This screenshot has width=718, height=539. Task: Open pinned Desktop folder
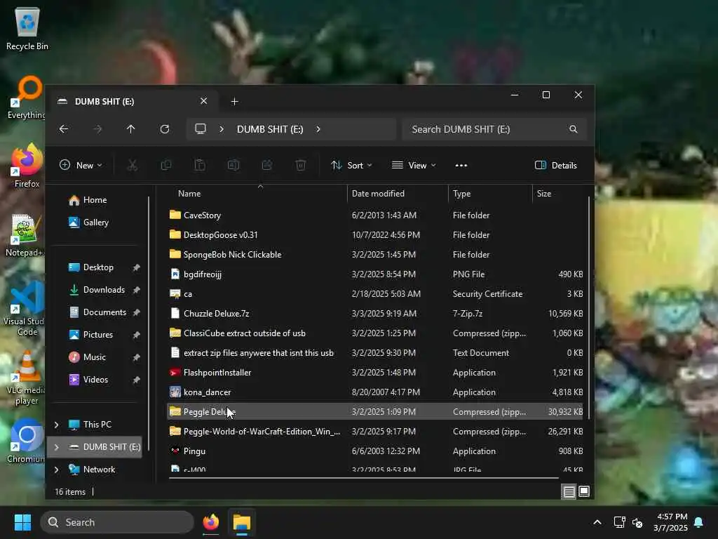coord(90,267)
